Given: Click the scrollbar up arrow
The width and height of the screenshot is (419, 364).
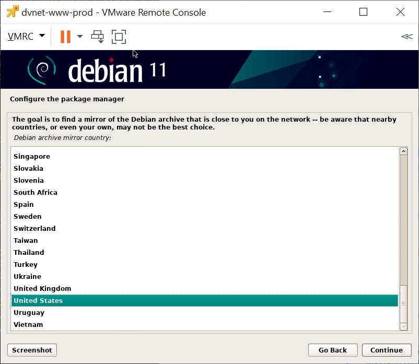Looking at the screenshot, I should pos(403,151).
